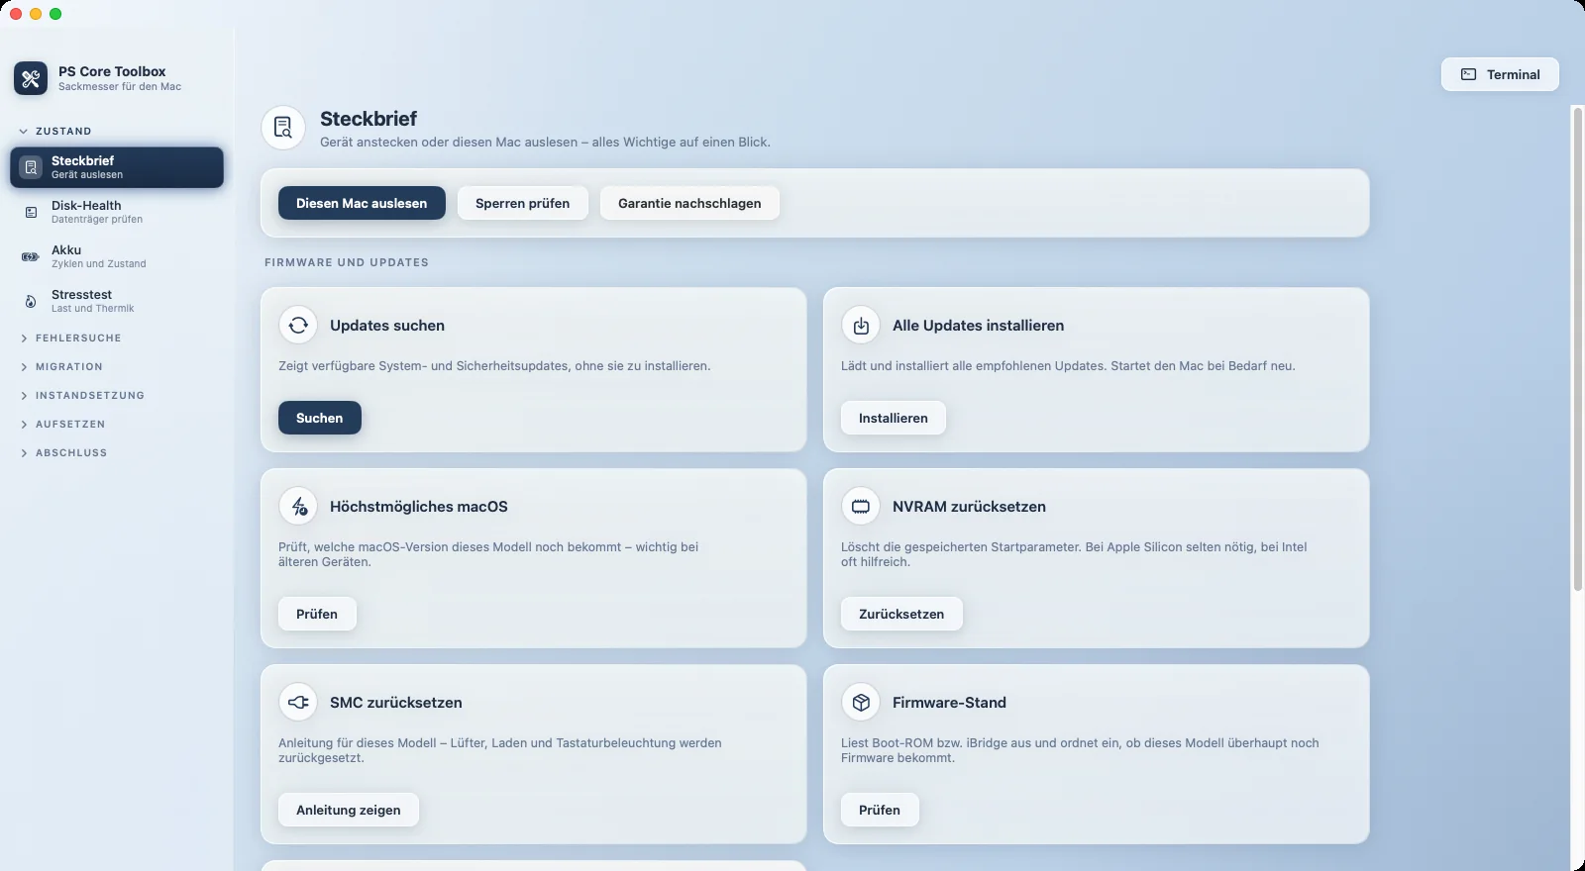Click the Sperren prüfen button
This screenshot has height=871, width=1585.
522,203
